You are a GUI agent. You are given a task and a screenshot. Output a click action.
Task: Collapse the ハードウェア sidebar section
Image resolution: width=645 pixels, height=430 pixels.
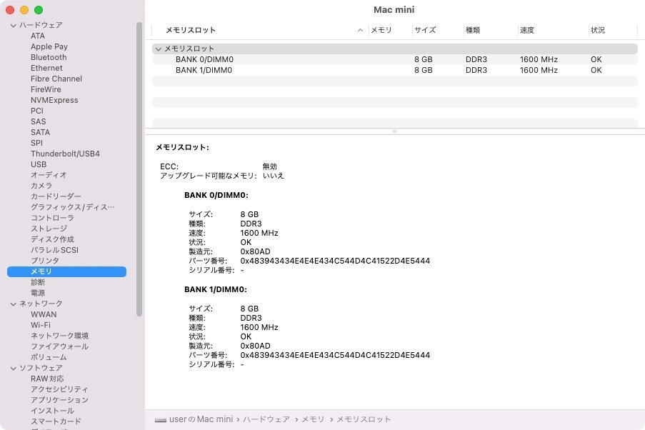13,25
